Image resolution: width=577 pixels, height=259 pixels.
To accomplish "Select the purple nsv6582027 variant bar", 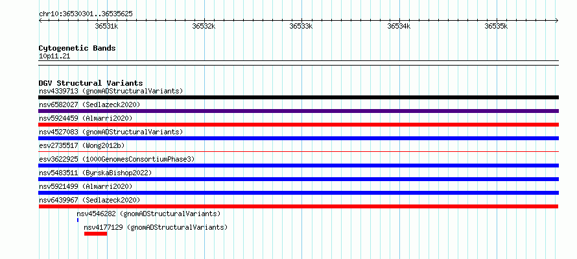I will pos(298,111).
